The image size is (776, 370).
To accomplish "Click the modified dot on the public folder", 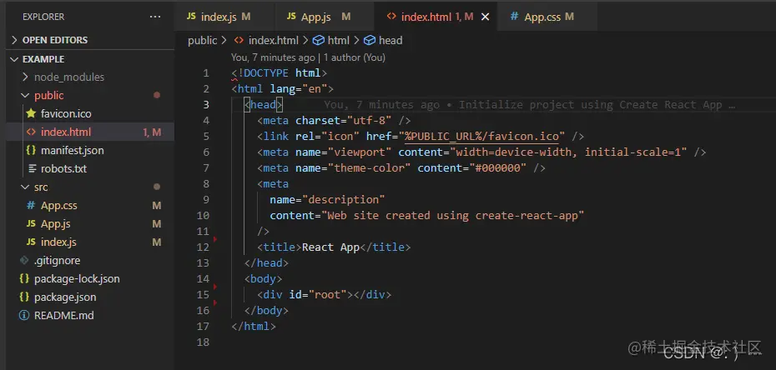I will (x=157, y=95).
